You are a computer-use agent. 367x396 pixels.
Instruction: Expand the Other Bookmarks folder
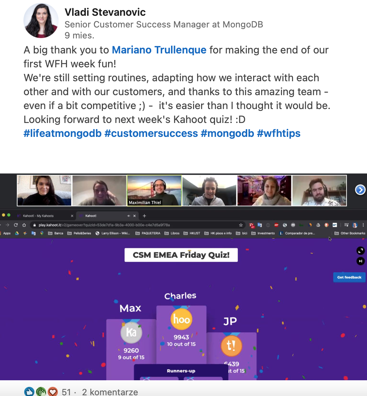click(x=350, y=233)
